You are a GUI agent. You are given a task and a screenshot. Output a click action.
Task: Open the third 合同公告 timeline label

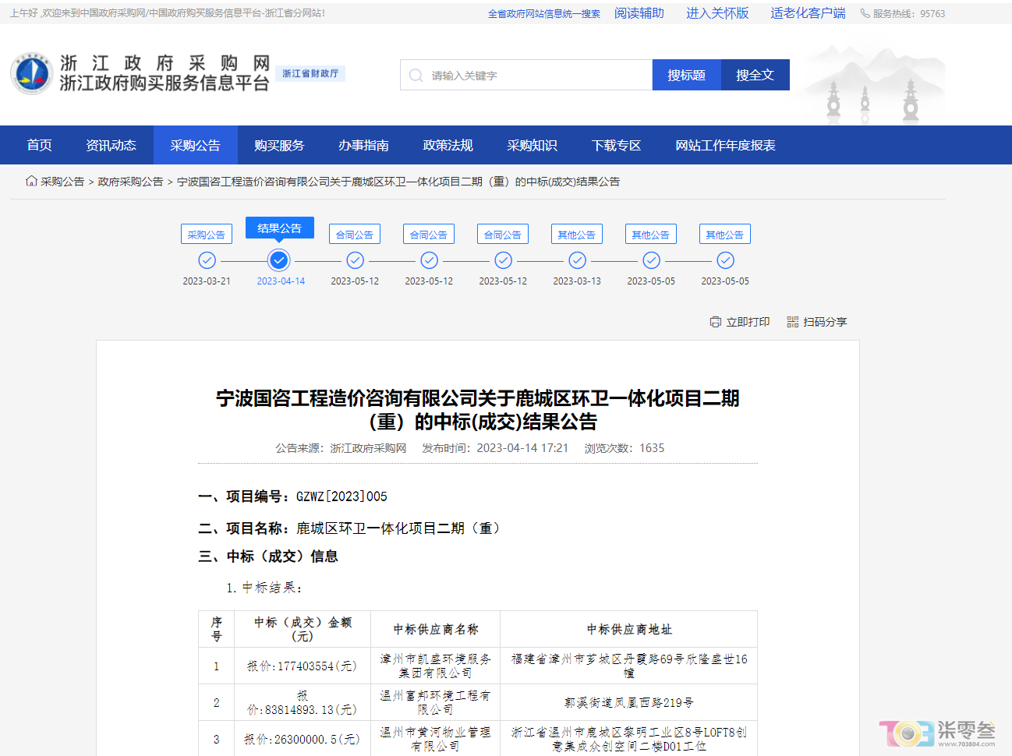503,235
